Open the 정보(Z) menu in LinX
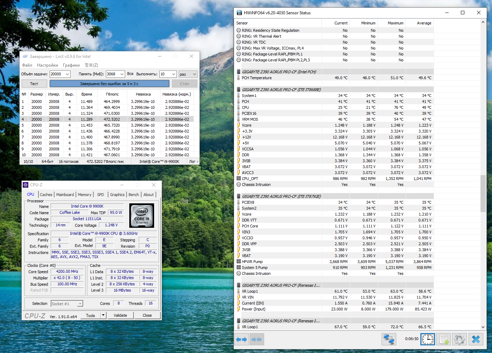This screenshot has width=492, height=353. click(x=91, y=65)
